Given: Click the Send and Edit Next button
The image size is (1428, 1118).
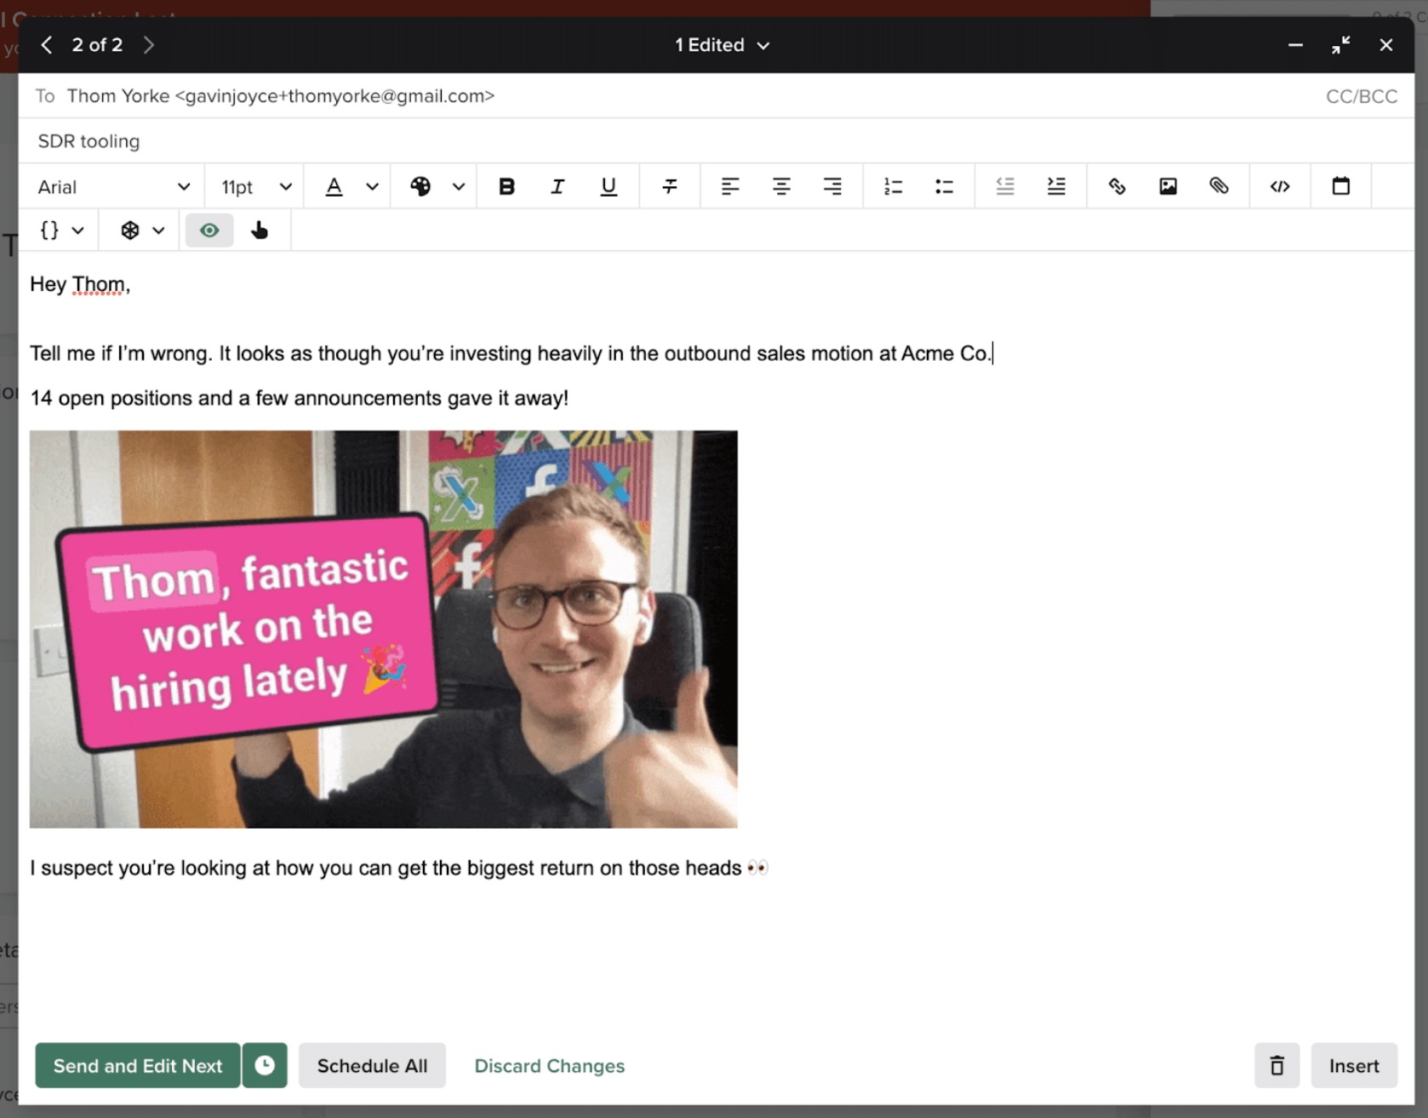Looking at the screenshot, I should click(x=137, y=1065).
